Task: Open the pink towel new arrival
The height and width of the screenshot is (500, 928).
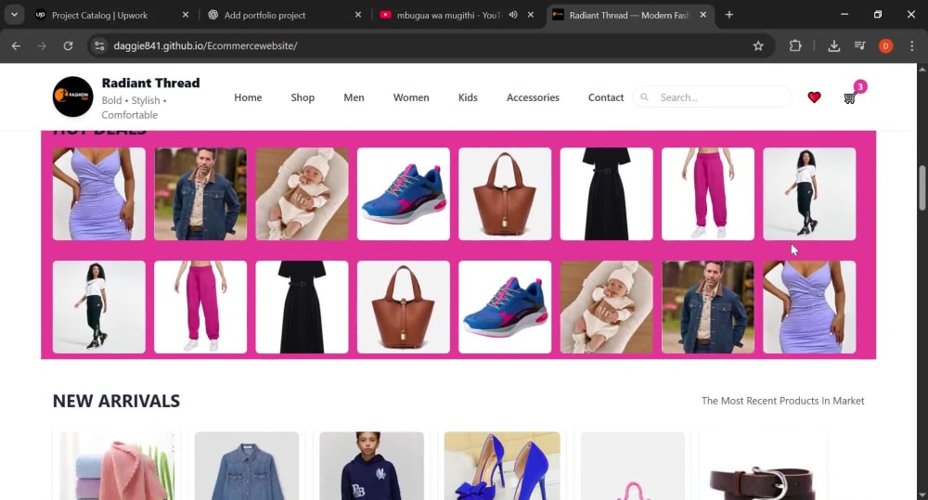Action: 117,466
